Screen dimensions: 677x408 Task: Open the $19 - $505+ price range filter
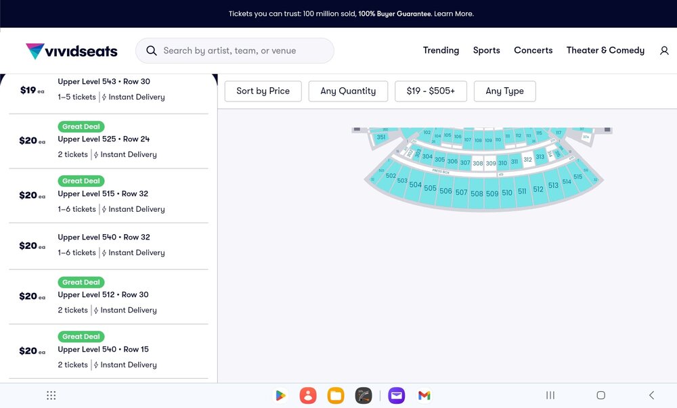[x=431, y=91]
